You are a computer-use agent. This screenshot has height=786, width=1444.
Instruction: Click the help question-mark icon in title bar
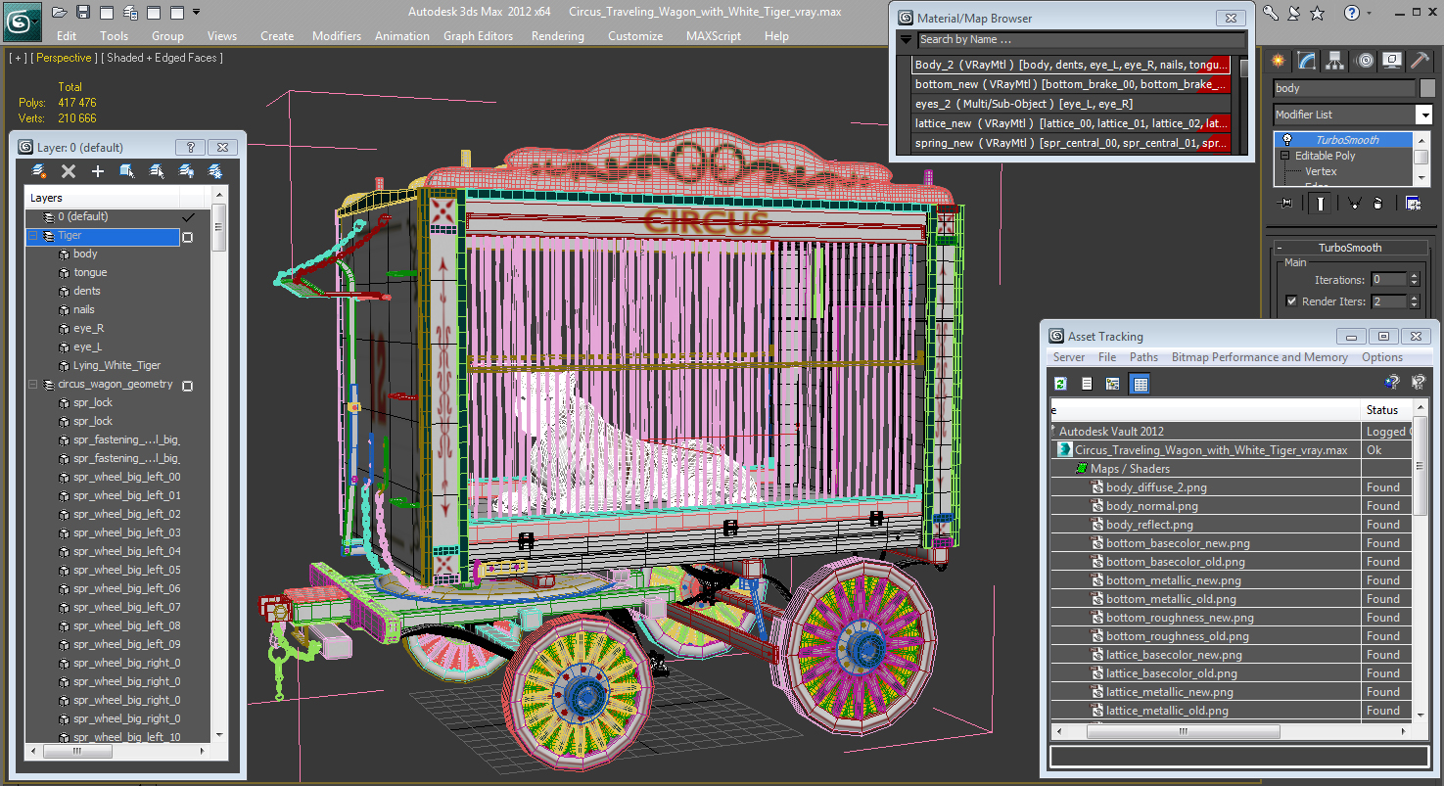(x=1352, y=13)
